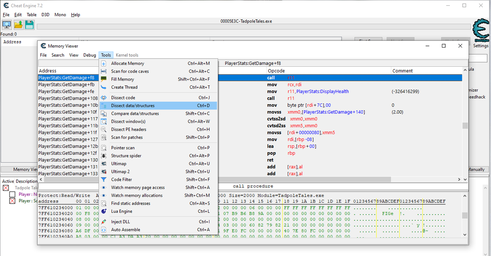Click the Dissect PE headers icon
Image resolution: width=491 pixels, height=256 pixels.
(104, 130)
